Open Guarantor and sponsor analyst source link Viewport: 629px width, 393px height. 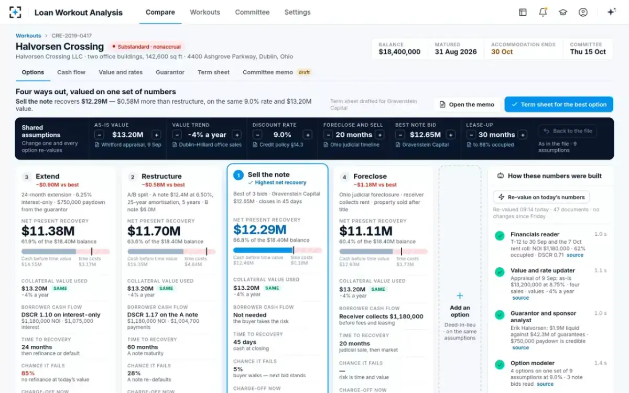pyautogui.click(x=520, y=347)
